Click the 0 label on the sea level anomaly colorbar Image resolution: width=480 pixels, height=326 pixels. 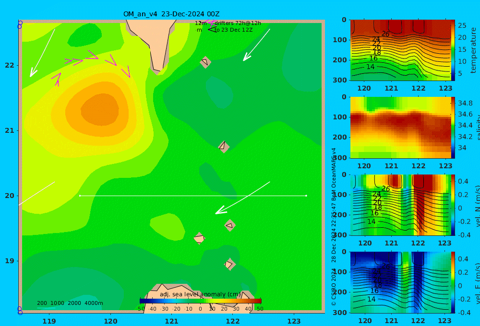[x=200, y=309]
